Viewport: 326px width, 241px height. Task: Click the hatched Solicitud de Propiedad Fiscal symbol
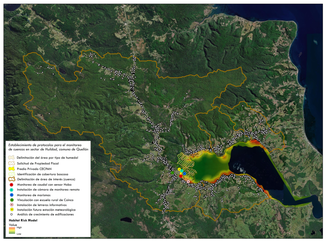pos(12,163)
